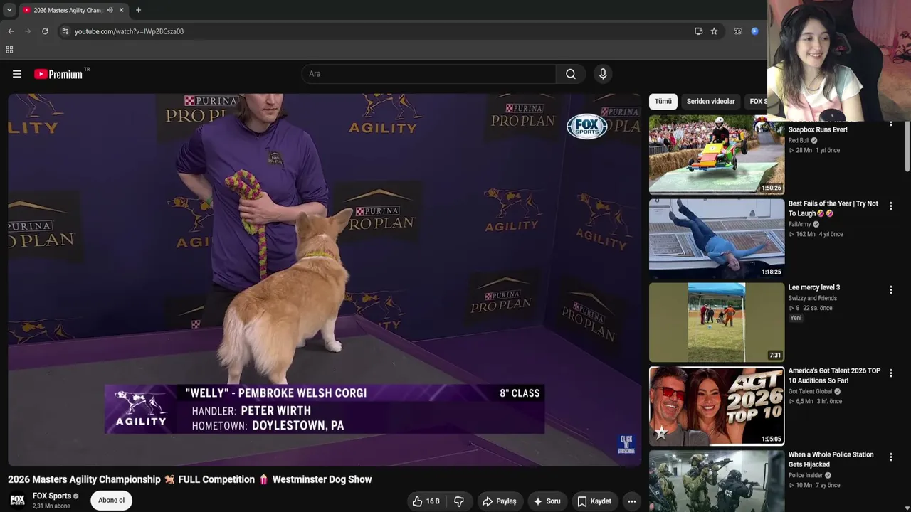
Task: Like the video with thumbs up
Action: pos(426,501)
